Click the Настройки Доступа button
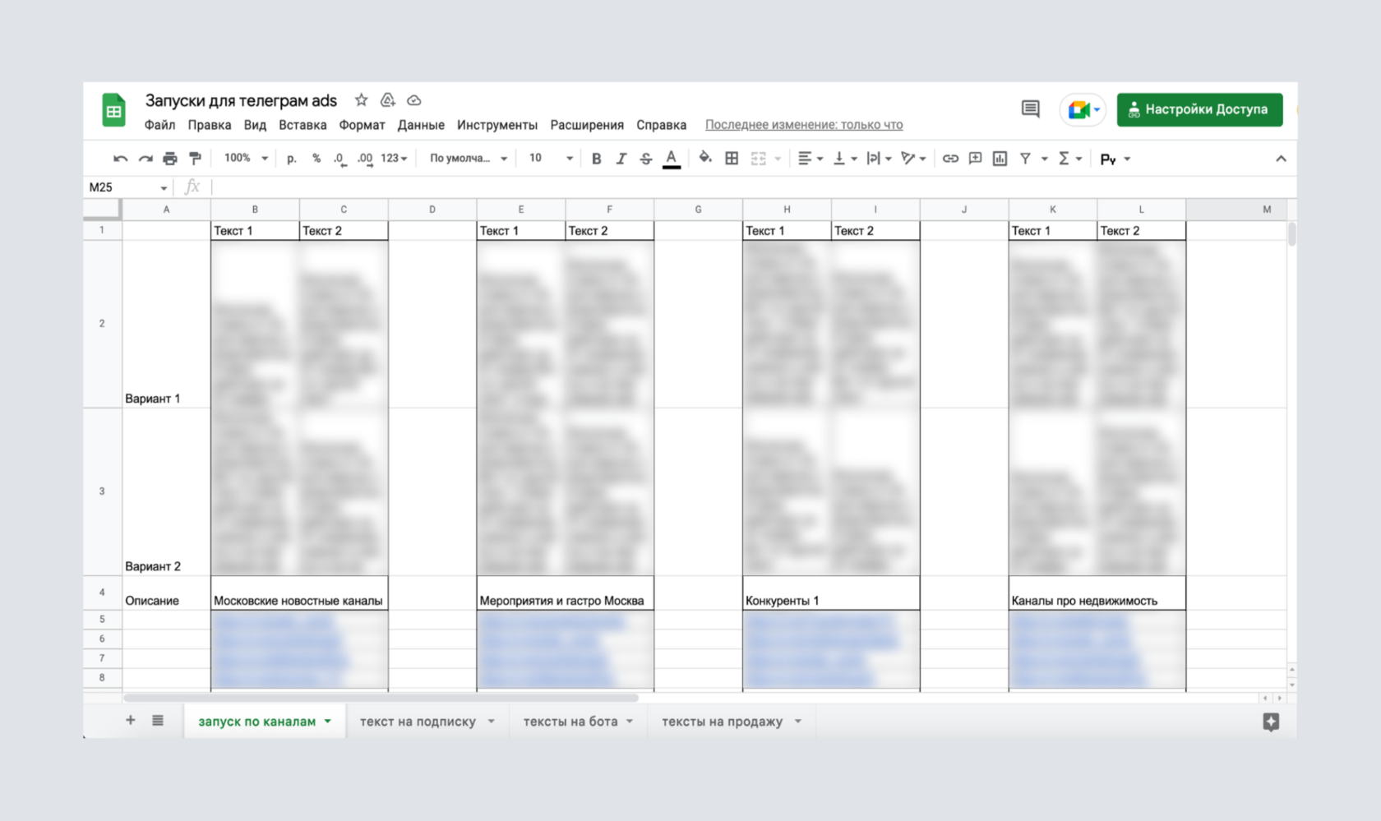1381x821 pixels. (1199, 109)
